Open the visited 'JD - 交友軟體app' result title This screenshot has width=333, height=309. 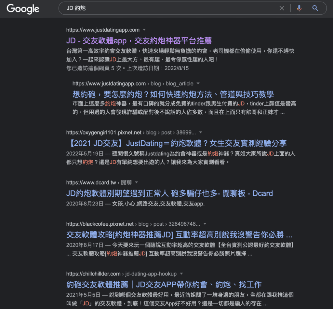(139, 40)
